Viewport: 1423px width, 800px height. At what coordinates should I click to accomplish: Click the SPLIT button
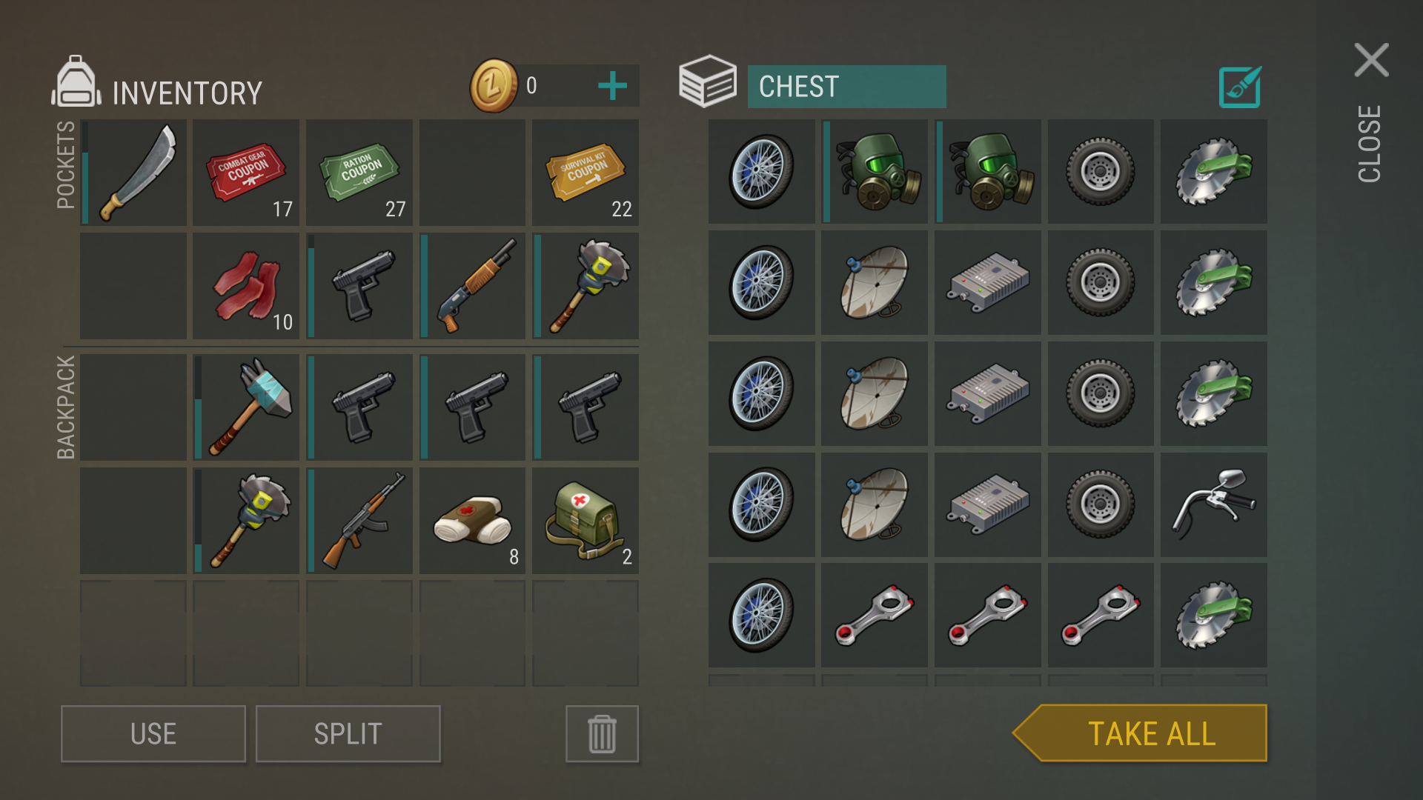348,733
